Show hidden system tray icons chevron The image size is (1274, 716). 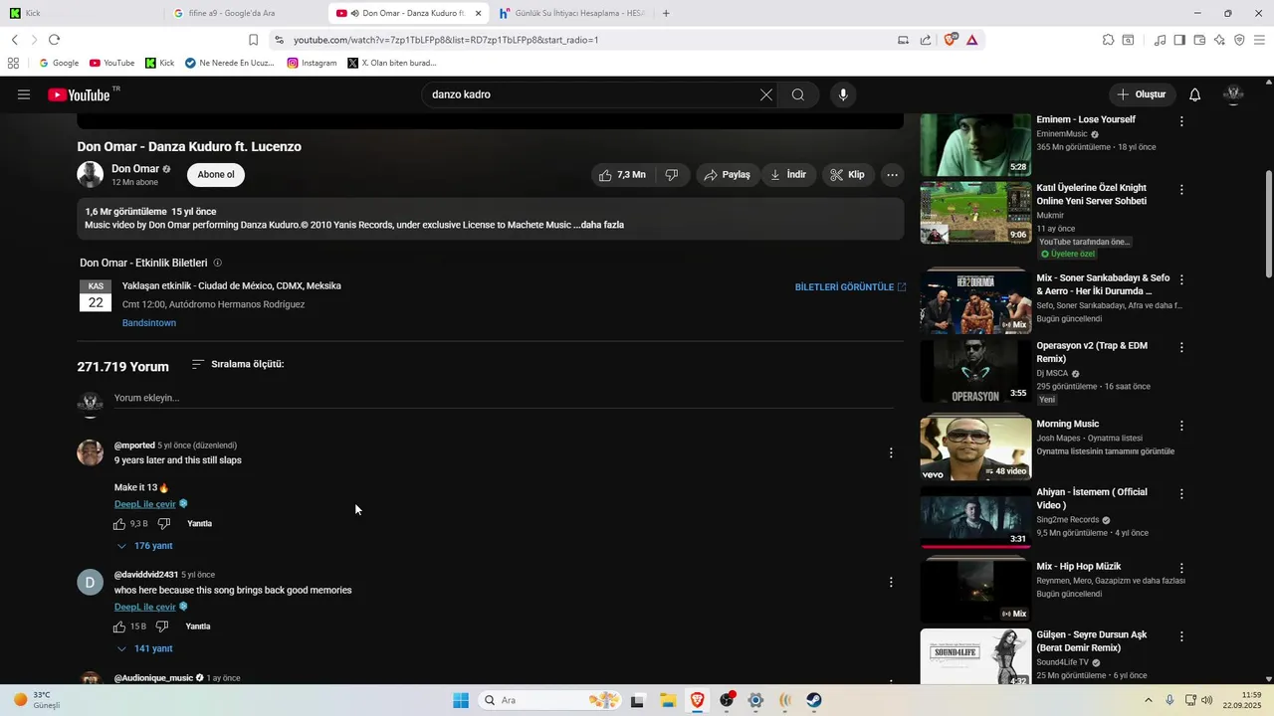(x=1148, y=700)
